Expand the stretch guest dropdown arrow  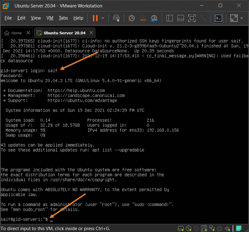[x=242, y=18]
